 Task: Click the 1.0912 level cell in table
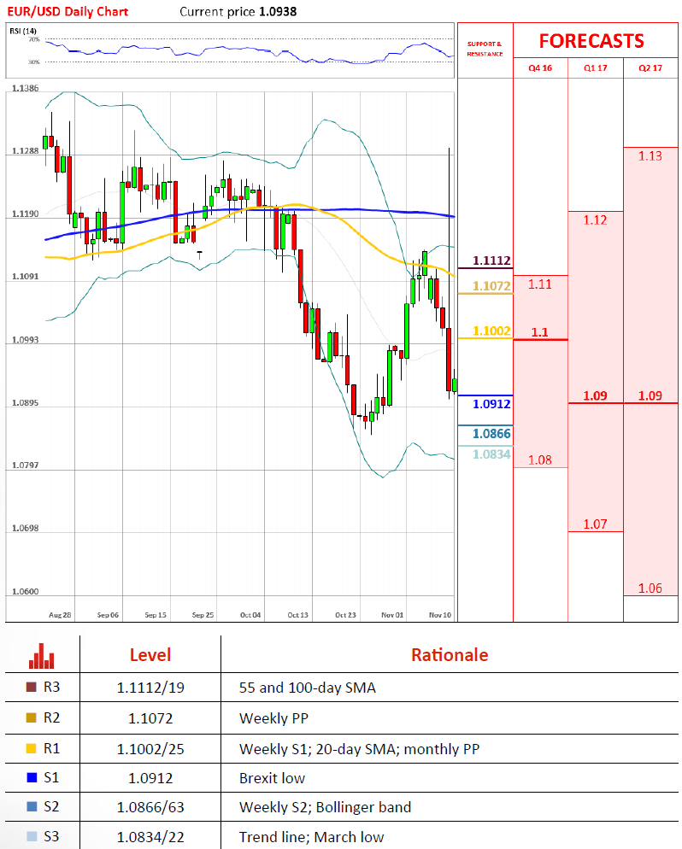coord(150,778)
